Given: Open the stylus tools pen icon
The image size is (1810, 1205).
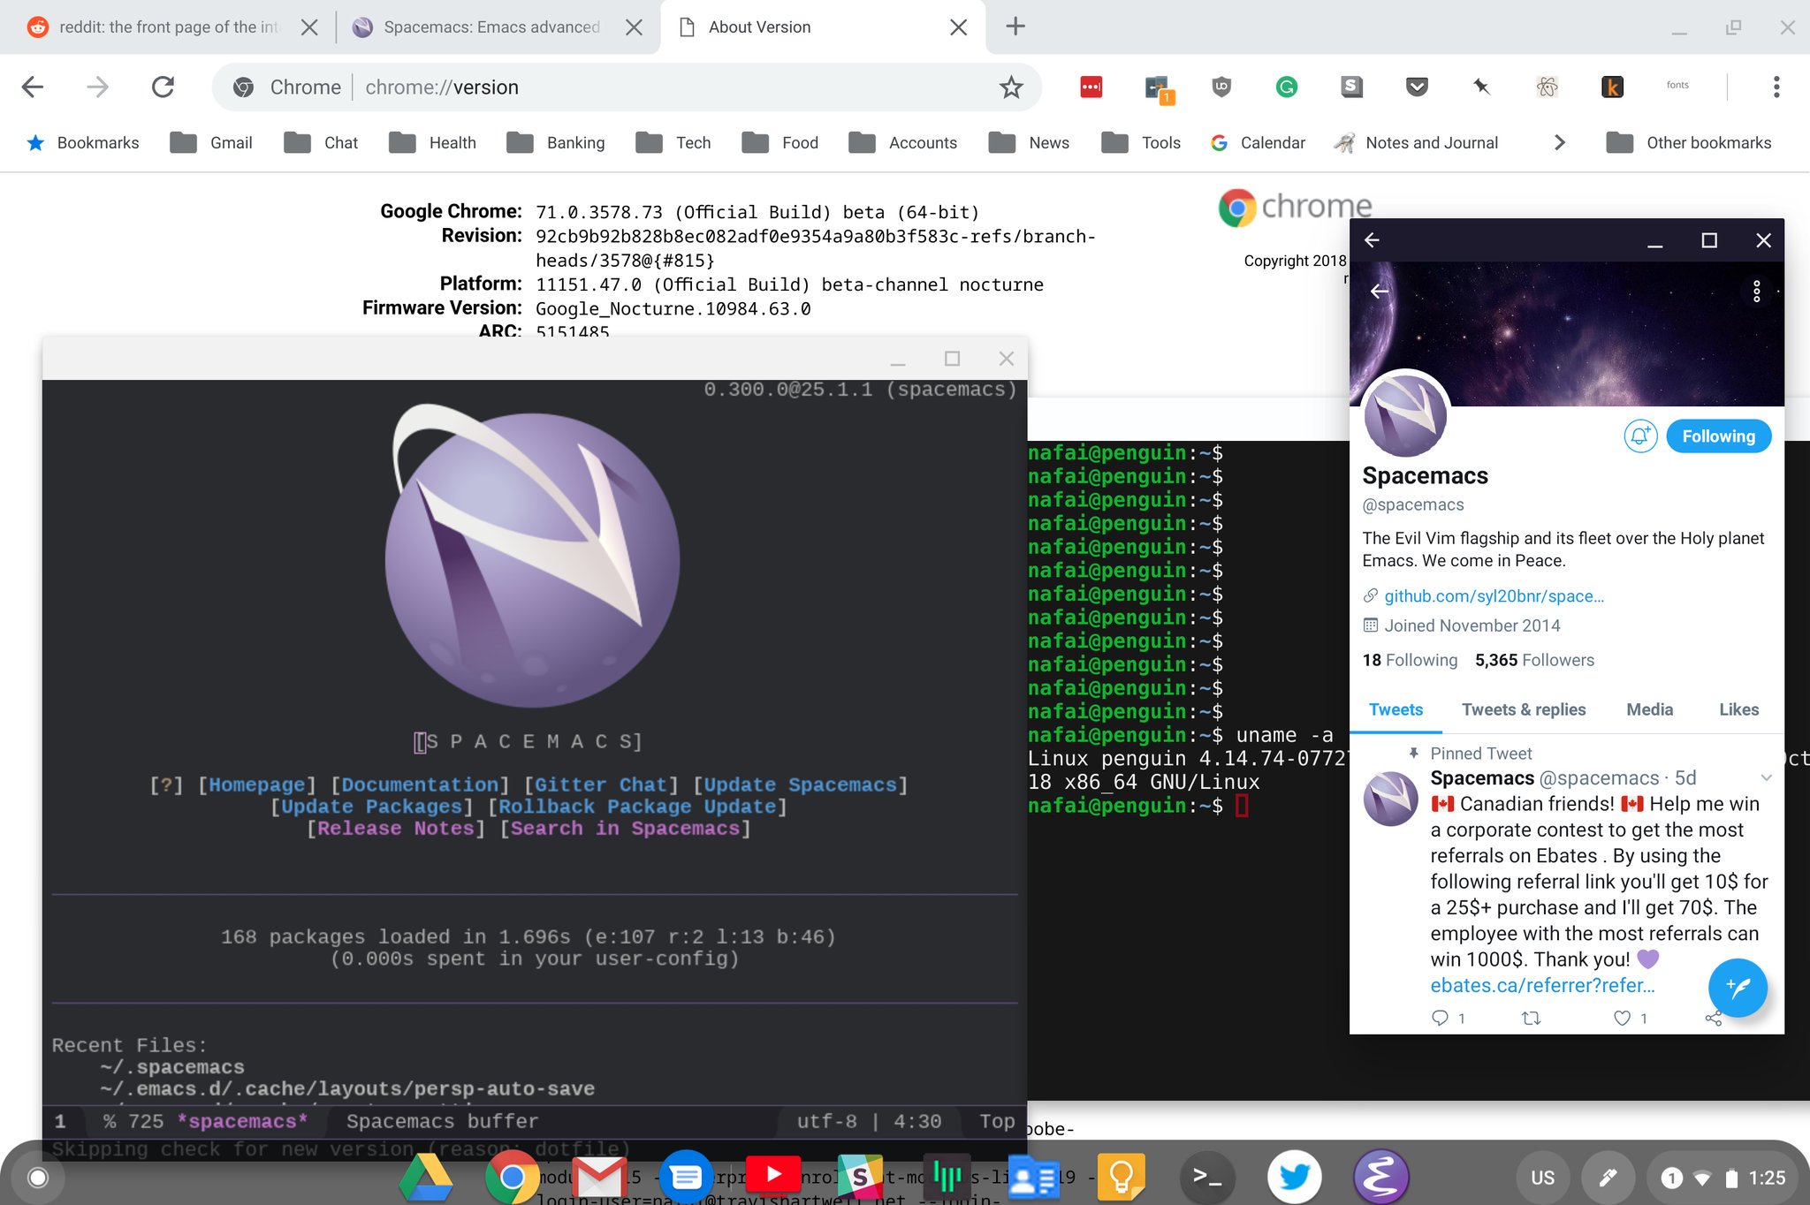Looking at the screenshot, I should pos(1608,1178).
